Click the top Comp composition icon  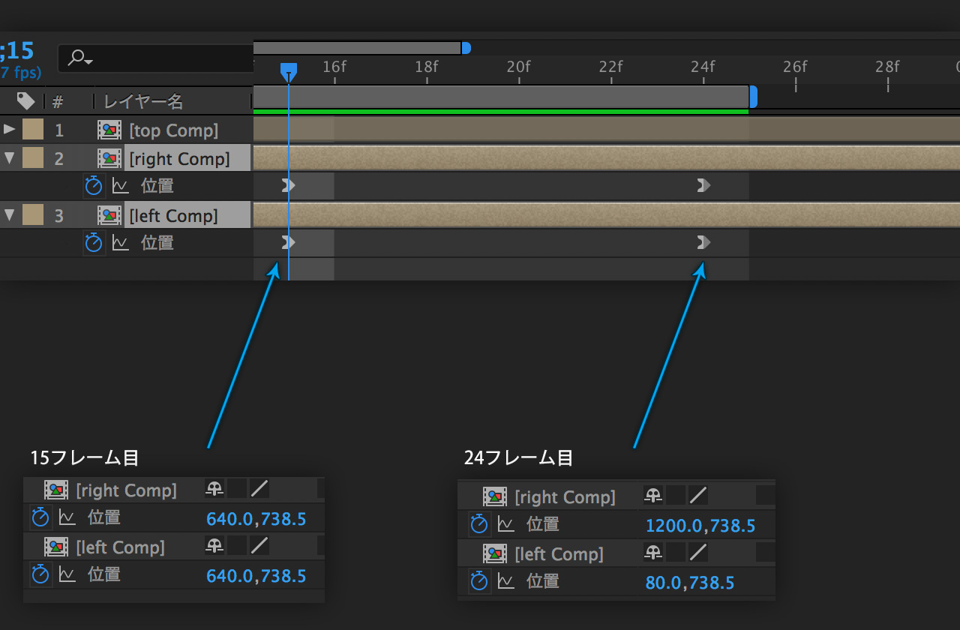tap(109, 130)
